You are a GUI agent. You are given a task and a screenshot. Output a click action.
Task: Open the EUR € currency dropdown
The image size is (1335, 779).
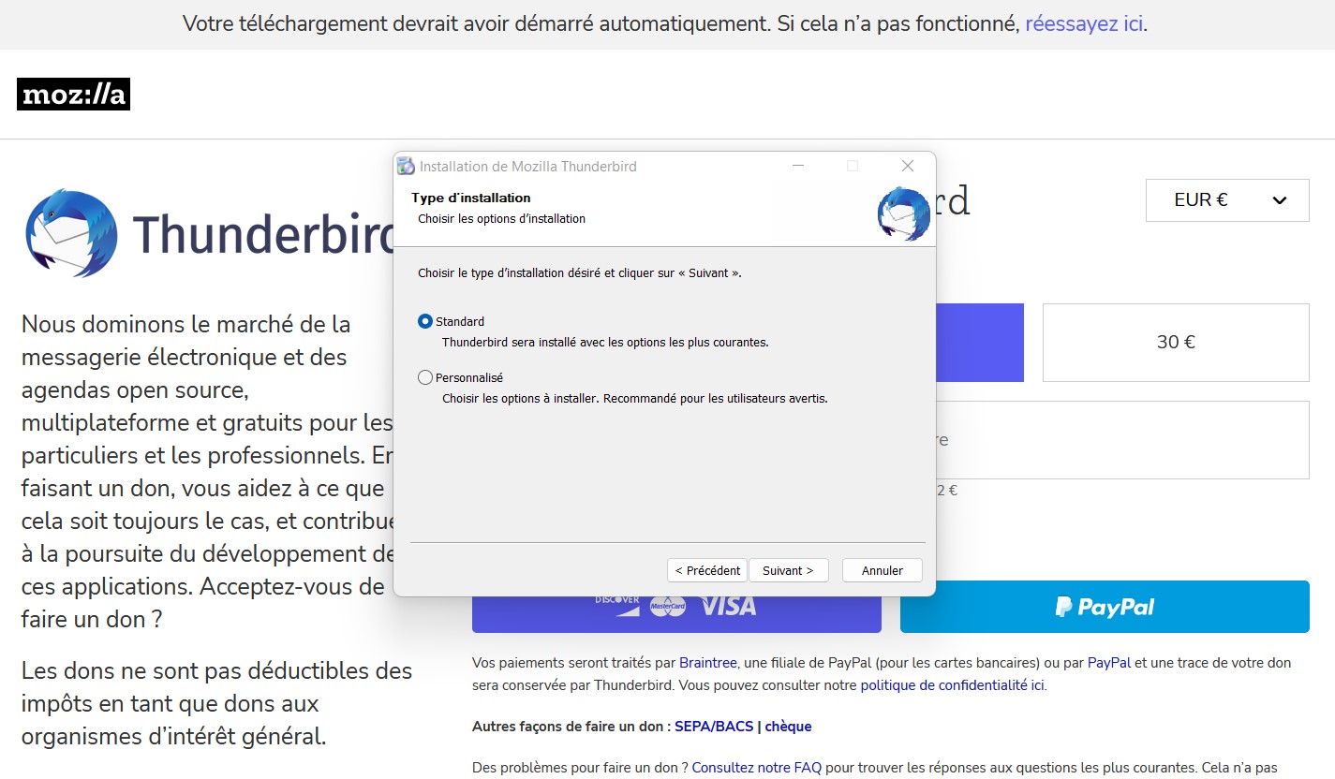click(1227, 200)
